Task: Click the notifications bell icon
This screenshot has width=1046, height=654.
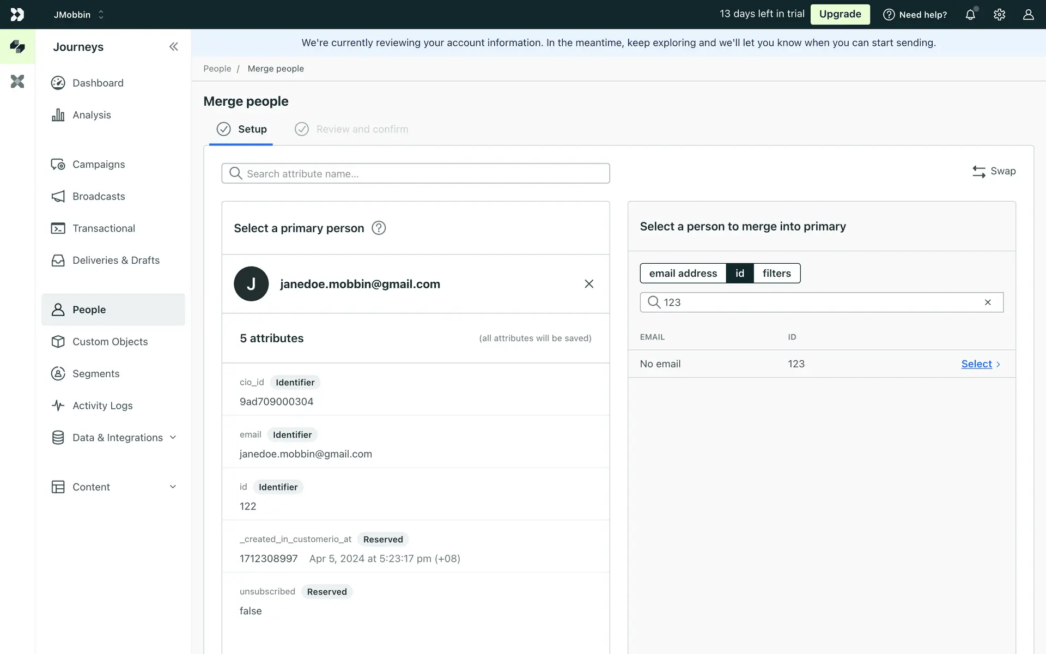Action: [970, 15]
